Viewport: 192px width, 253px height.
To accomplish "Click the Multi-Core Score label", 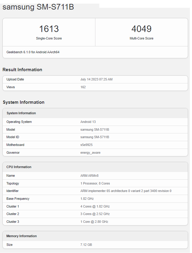I will 141,38.
